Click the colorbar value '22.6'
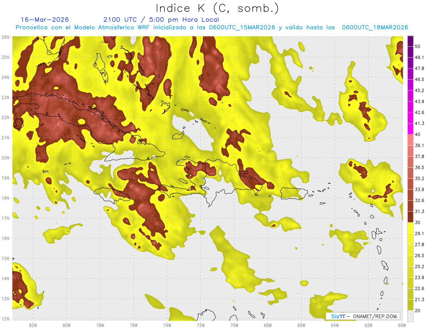The height and width of the screenshot is (330, 427). point(420,289)
